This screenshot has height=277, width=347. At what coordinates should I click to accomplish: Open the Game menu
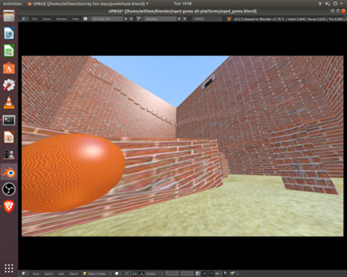[x=46, y=19]
